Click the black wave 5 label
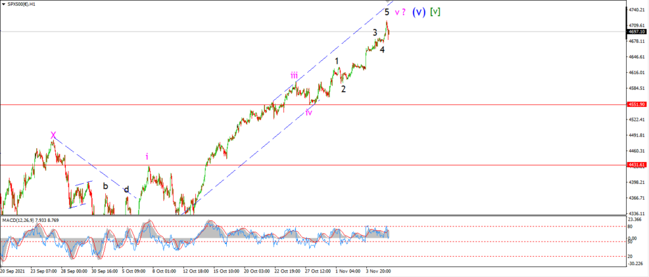The height and width of the screenshot is (277, 649). coord(387,12)
